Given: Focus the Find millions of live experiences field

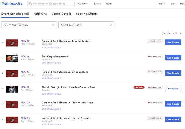Looking at the screenshot, I should pyautogui.click(x=51, y=3).
